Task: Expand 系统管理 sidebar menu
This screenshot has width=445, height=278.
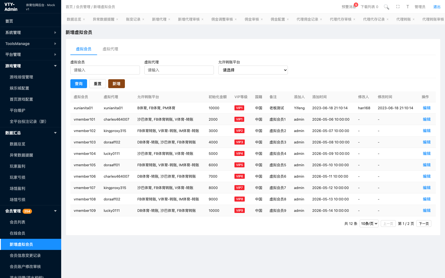Action: pos(31,33)
